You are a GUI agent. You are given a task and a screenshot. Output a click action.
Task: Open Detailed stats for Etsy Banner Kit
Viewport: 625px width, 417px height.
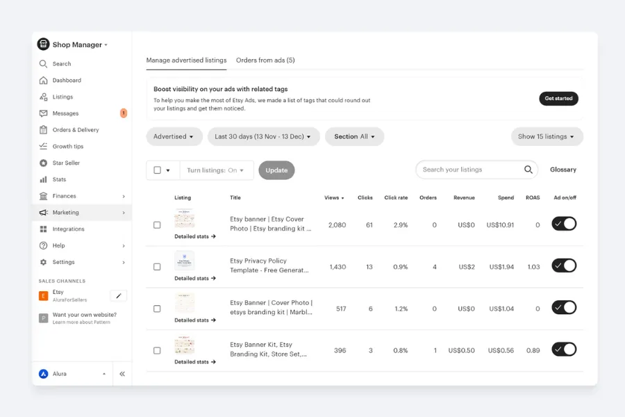[195, 362]
